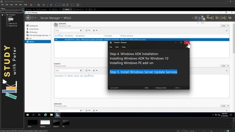Click the Server Name column header in Servers
The image size is (235, 132).
click(59, 36)
